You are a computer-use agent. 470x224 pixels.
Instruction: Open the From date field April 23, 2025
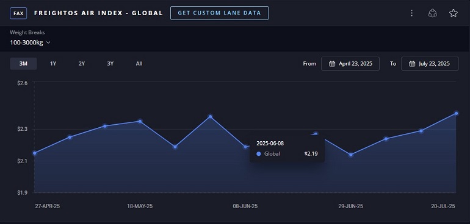coord(350,64)
